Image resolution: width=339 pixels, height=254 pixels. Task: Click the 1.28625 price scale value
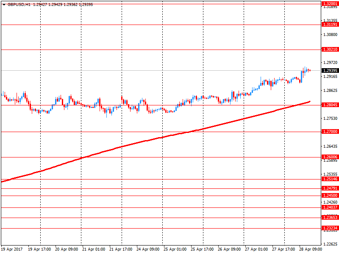click(x=331, y=91)
